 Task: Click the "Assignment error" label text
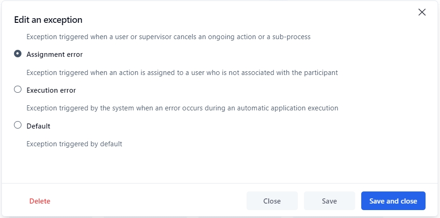click(55, 54)
